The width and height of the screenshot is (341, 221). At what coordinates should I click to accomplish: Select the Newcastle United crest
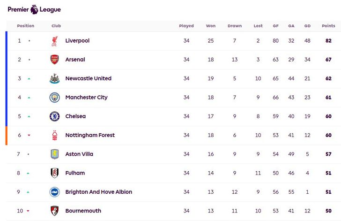55,78
